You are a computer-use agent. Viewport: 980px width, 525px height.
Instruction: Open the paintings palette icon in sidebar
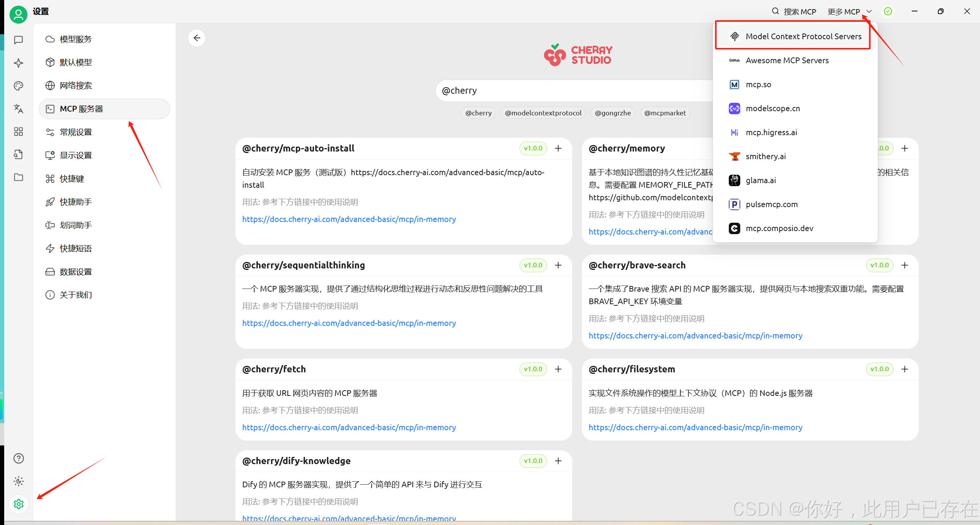tap(18, 86)
